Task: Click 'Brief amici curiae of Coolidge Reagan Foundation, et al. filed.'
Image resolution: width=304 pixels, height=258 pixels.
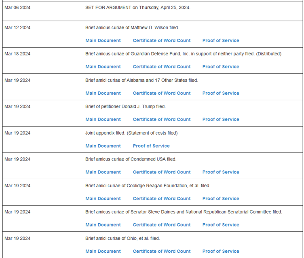Action: coord(148,186)
